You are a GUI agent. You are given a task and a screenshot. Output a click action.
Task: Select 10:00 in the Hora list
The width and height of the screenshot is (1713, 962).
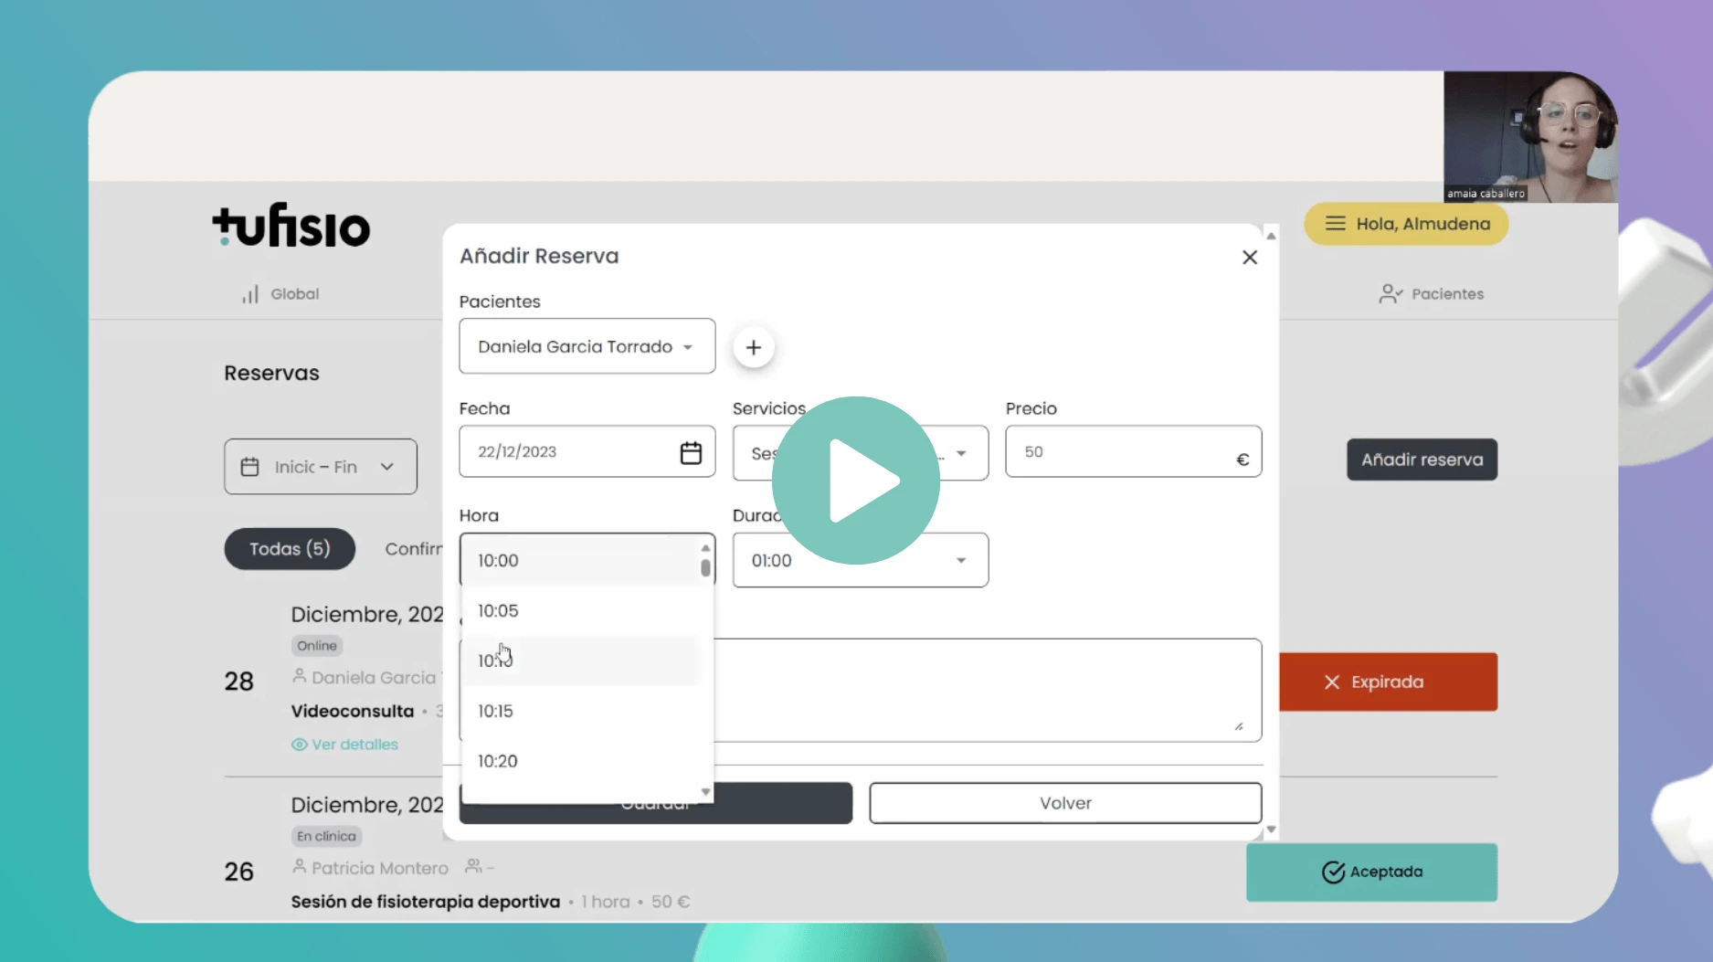(x=580, y=560)
